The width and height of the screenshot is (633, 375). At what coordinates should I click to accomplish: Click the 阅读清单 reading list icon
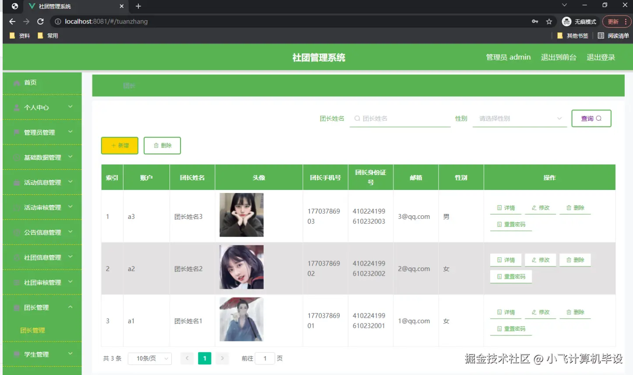[601, 35]
